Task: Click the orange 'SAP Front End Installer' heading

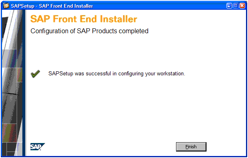Action: coord(84,19)
